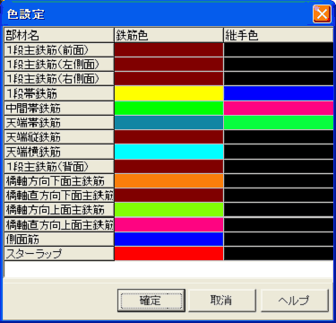The height and width of the screenshot is (323, 336).
Task: Open green 継手色 swatch for 天端帯鉄筋
Action: [x=279, y=123]
